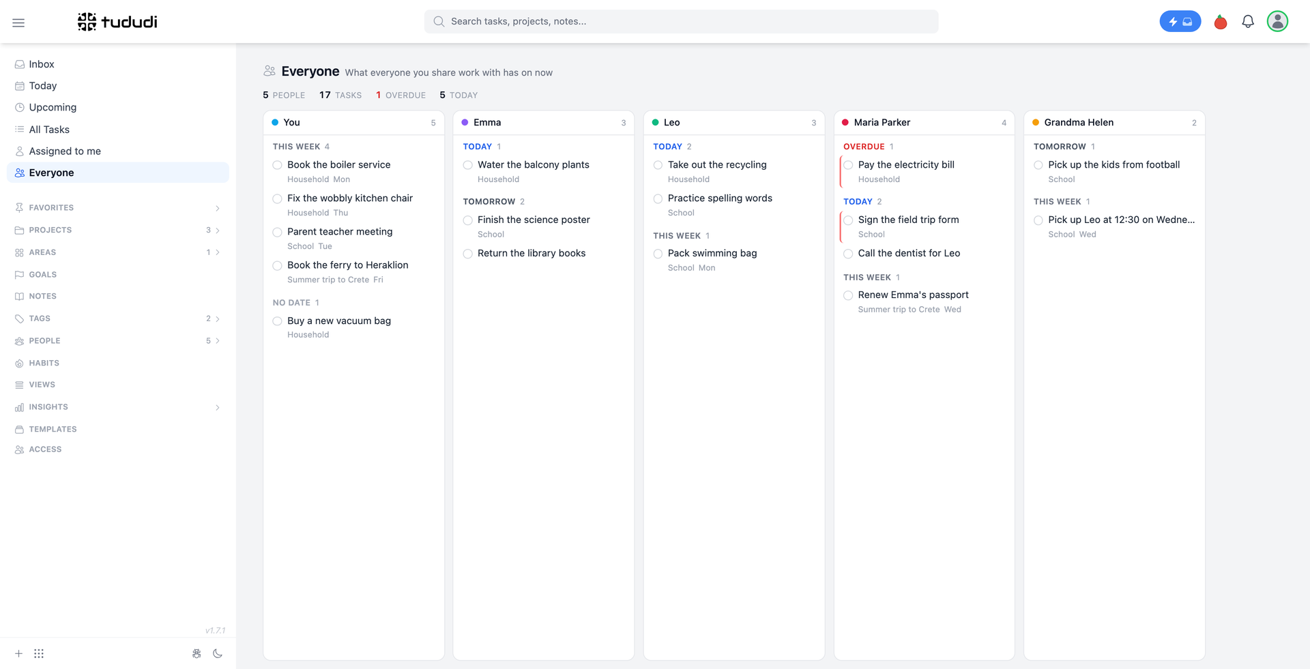Expand the People section chevron
Screen dimensions: 1310x669
(218, 341)
